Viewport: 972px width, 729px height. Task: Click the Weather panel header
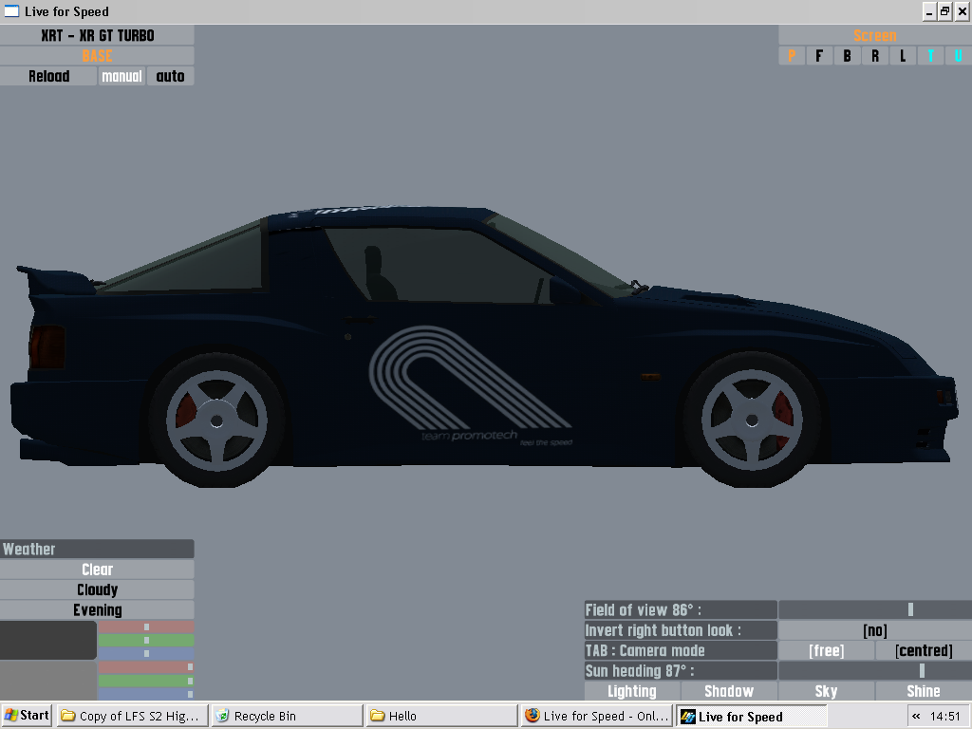[x=97, y=550]
